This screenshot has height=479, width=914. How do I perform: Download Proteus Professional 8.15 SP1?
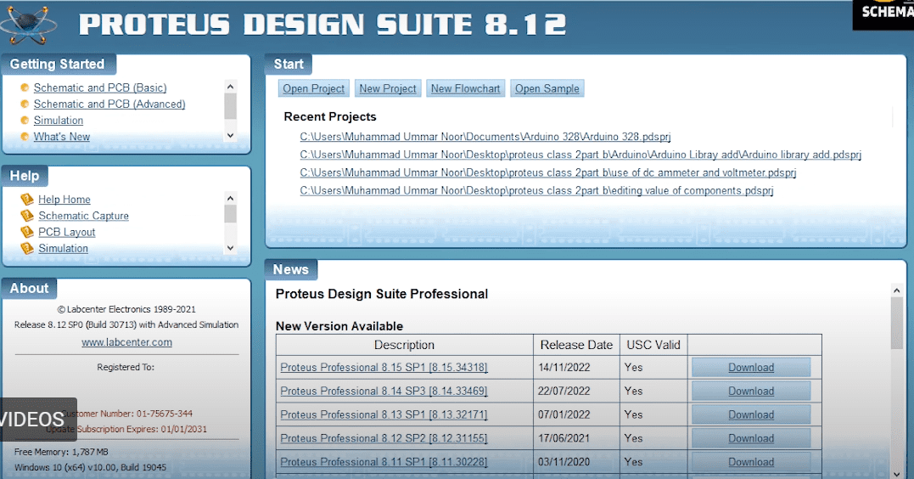[x=750, y=368]
